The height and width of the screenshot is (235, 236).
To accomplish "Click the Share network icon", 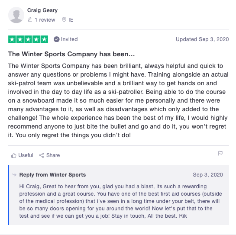I will coord(42,155).
